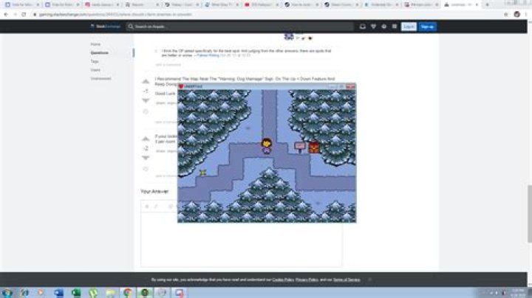Click the comment author's username link
532x298 pixels.
click(x=208, y=55)
